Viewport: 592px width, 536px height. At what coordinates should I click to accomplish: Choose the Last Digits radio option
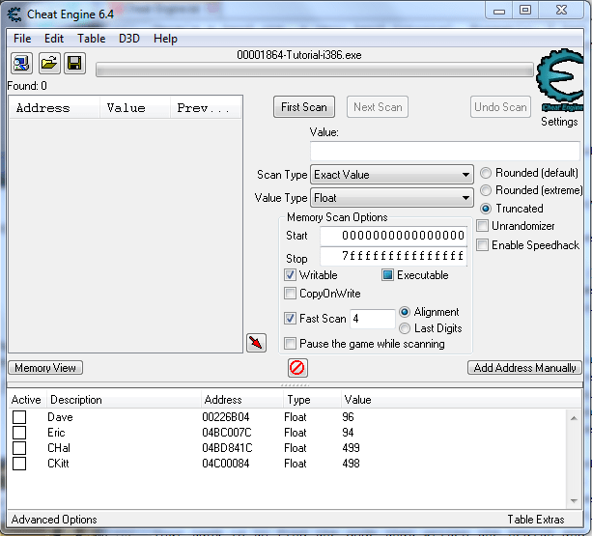coord(405,328)
